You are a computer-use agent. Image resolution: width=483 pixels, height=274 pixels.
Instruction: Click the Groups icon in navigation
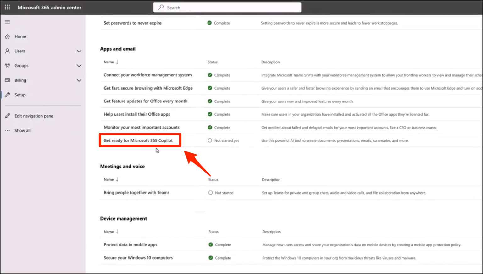pos(7,65)
